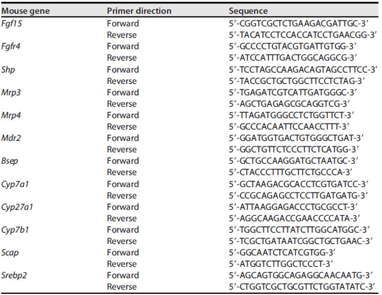Screen dimensions: 382x295
Task: Select the Scap gene name
Action: click(x=10, y=253)
